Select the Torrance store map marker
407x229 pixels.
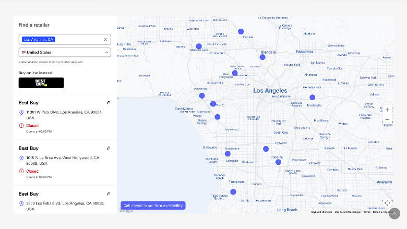click(x=233, y=192)
